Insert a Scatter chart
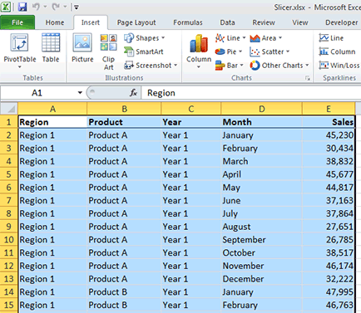 point(270,51)
